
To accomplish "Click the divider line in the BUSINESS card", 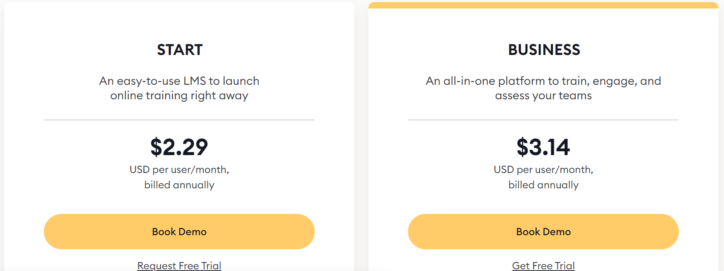I will pyautogui.click(x=543, y=120).
